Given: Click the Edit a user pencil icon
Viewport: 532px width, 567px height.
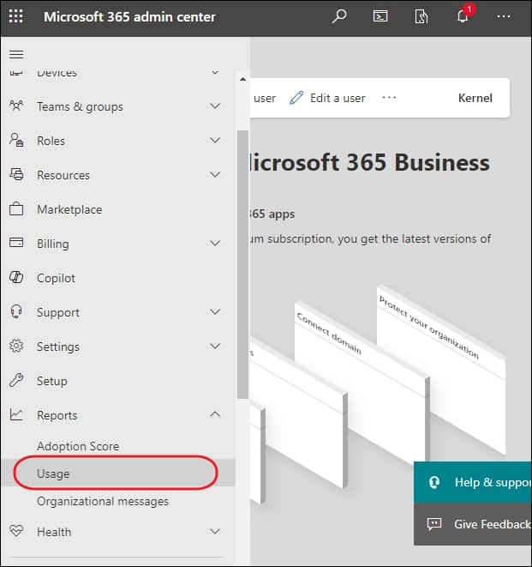Looking at the screenshot, I should 296,98.
